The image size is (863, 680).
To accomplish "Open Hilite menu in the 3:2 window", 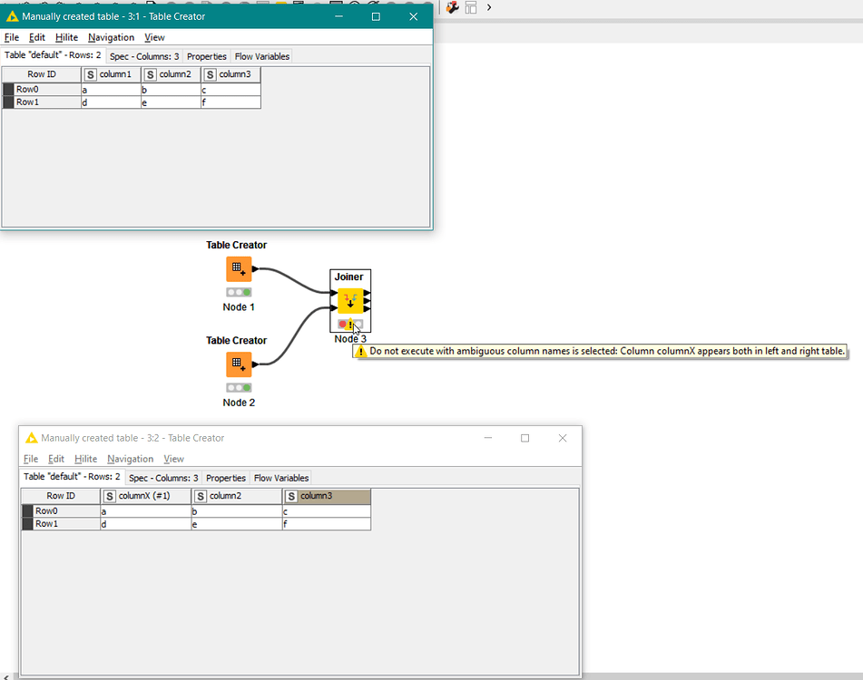I will tap(86, 459).
